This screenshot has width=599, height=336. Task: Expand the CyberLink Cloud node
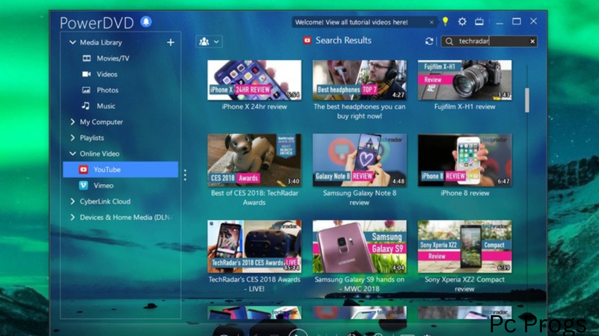[x=73, y=201]
